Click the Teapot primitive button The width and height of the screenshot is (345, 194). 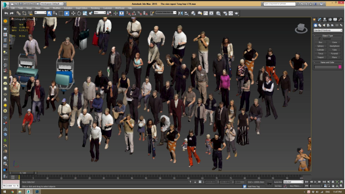(x=320, y=57)
